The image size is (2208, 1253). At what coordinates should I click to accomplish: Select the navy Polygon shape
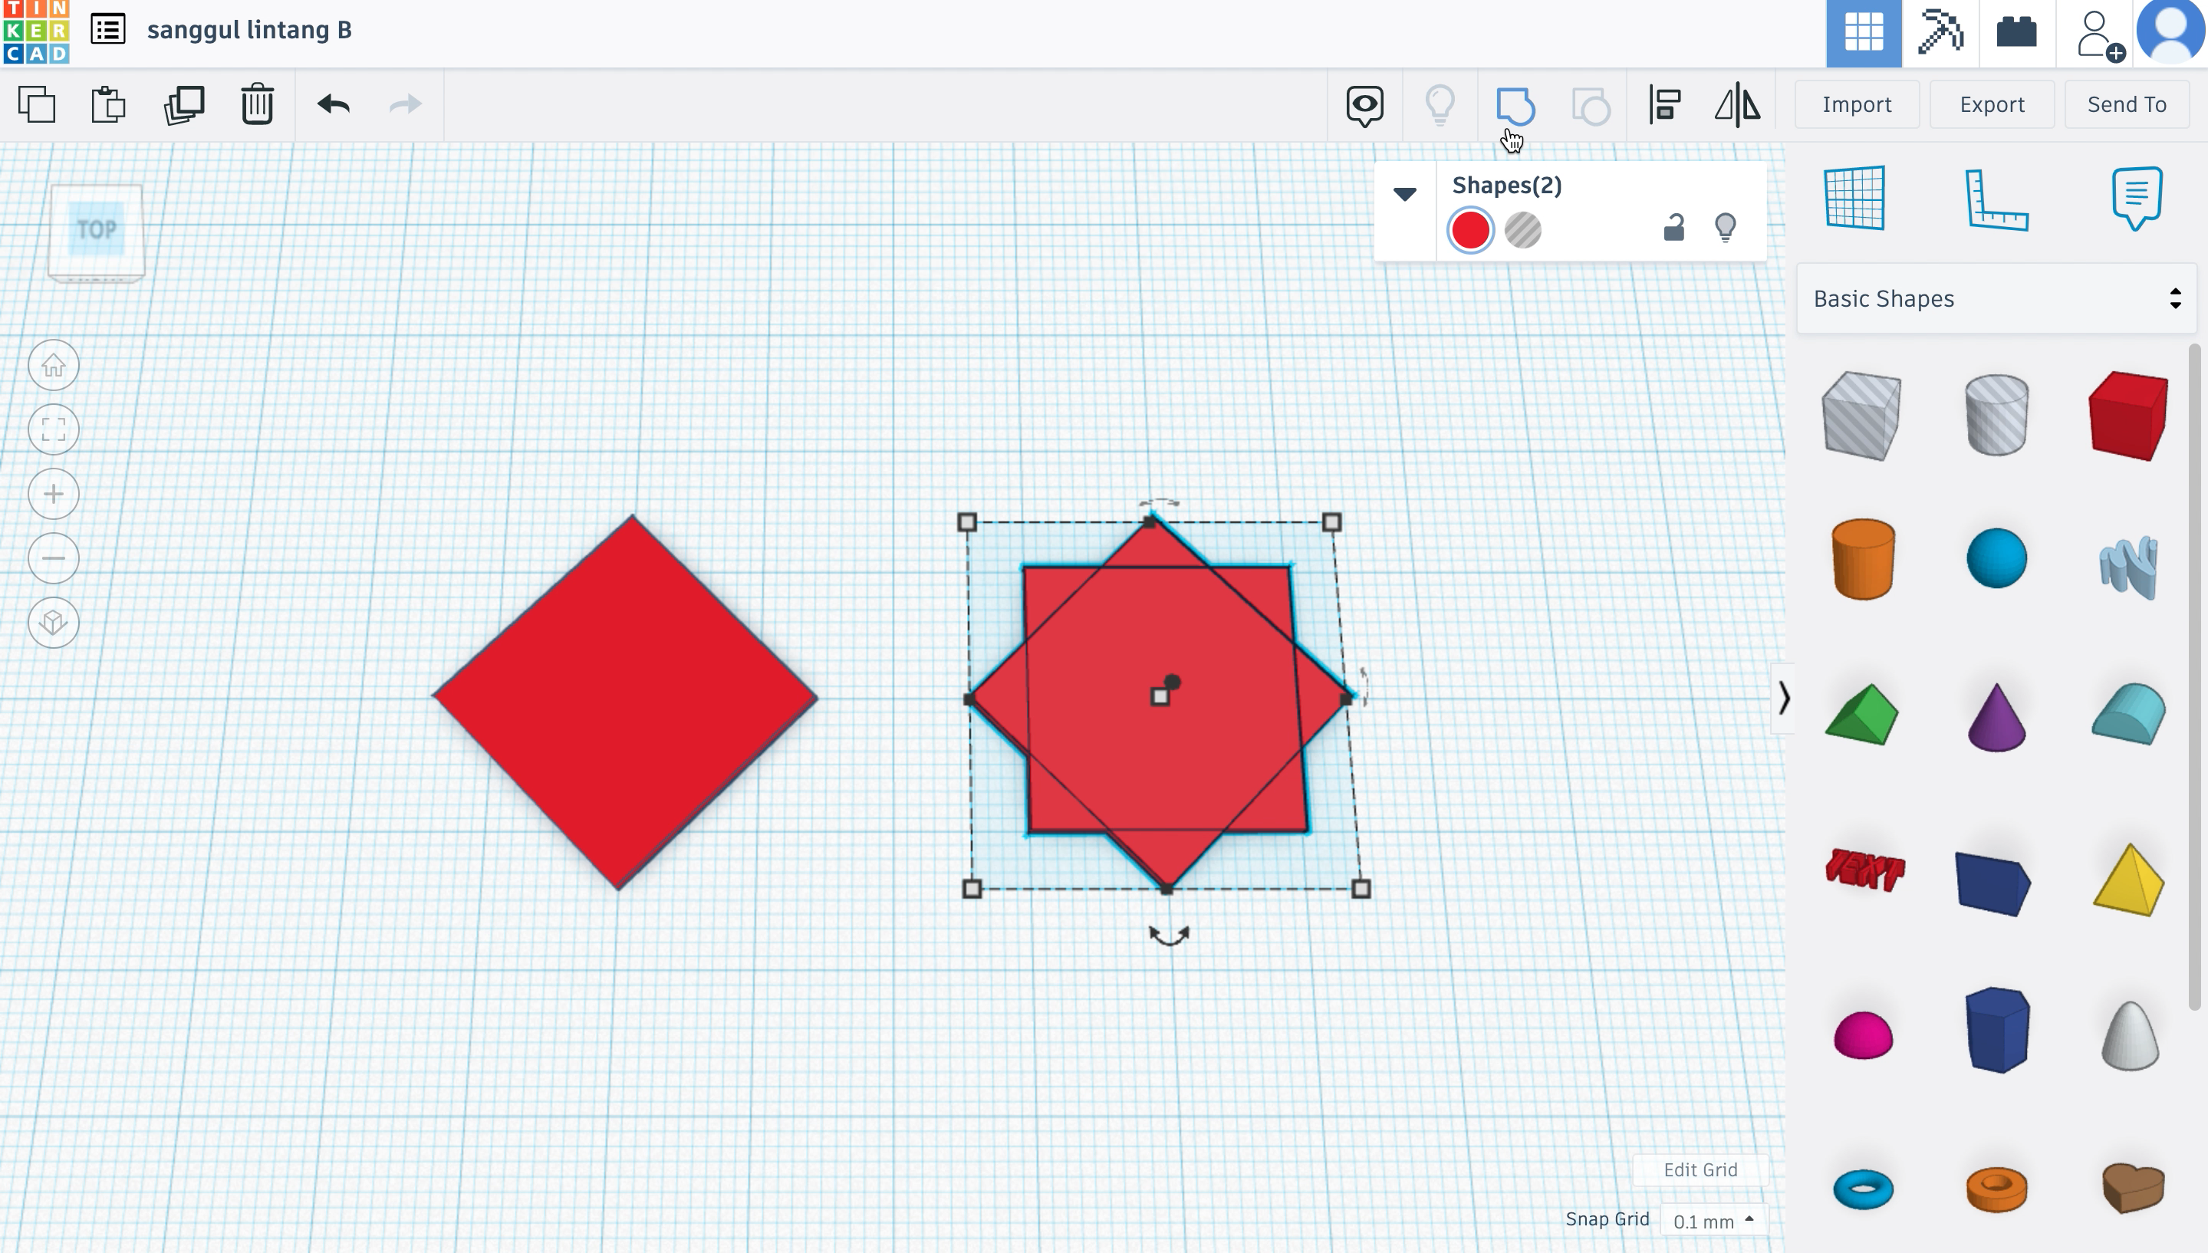[x=1997, y=1029]
